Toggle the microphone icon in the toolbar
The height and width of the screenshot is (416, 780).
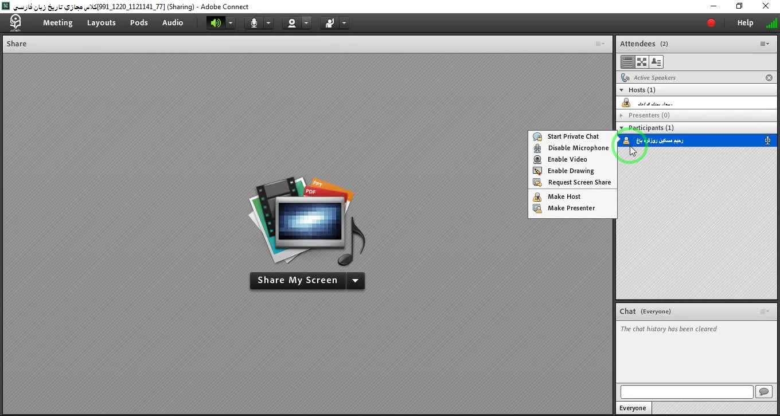click(x=253, y=23)
